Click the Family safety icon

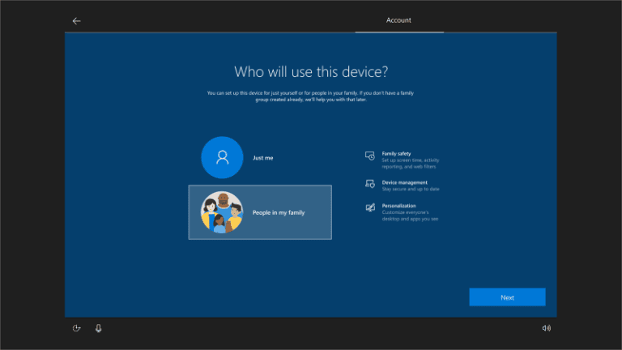tap(369, 156)
